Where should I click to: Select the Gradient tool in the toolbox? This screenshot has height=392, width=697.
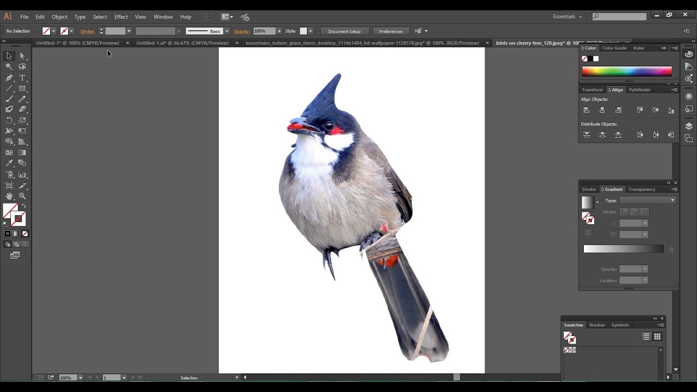(x=22, y=152)
